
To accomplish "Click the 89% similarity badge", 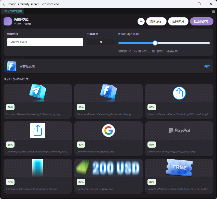I will pos(152,107).
